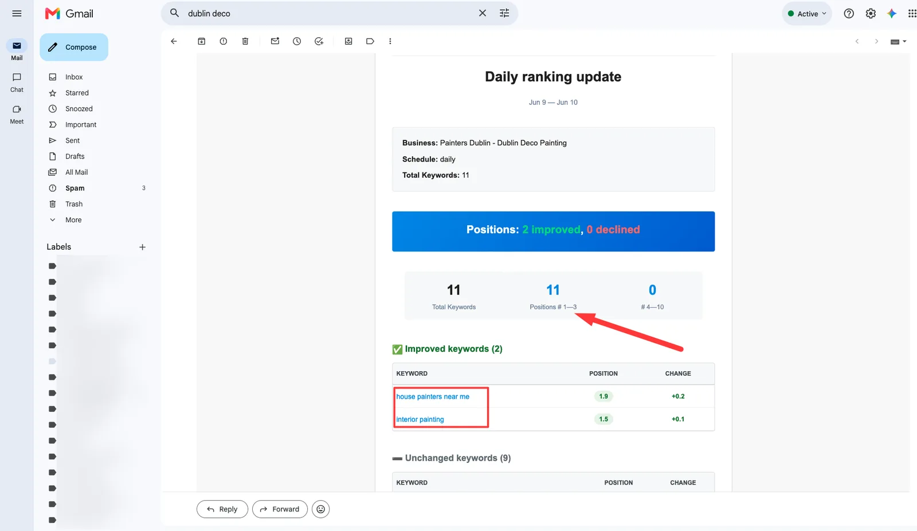Switch to Mail in the side rail
917x531 pixels.
pyautogui.click(x=17, y=50)
